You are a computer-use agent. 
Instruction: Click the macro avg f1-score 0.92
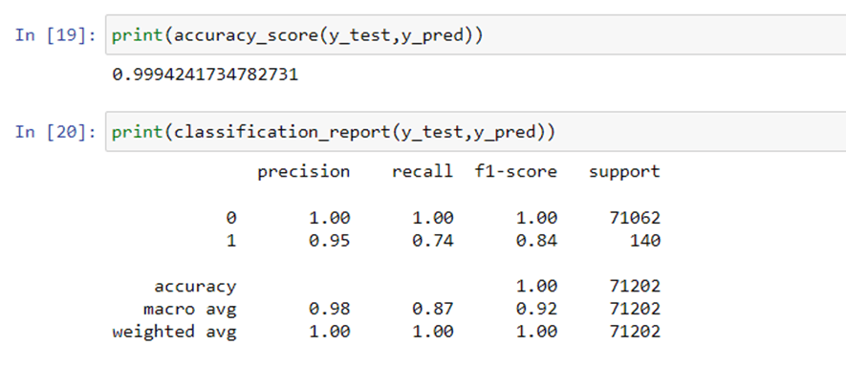click(537, 309)
